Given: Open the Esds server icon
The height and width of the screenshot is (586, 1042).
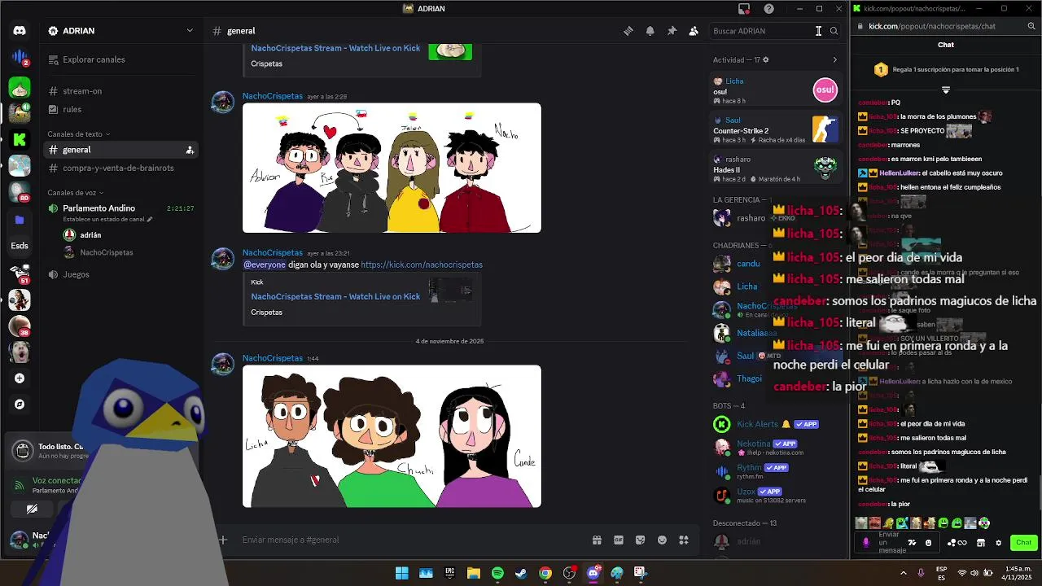Looking at the screenshot, I should pyautogui.click(x=20, y=246).
